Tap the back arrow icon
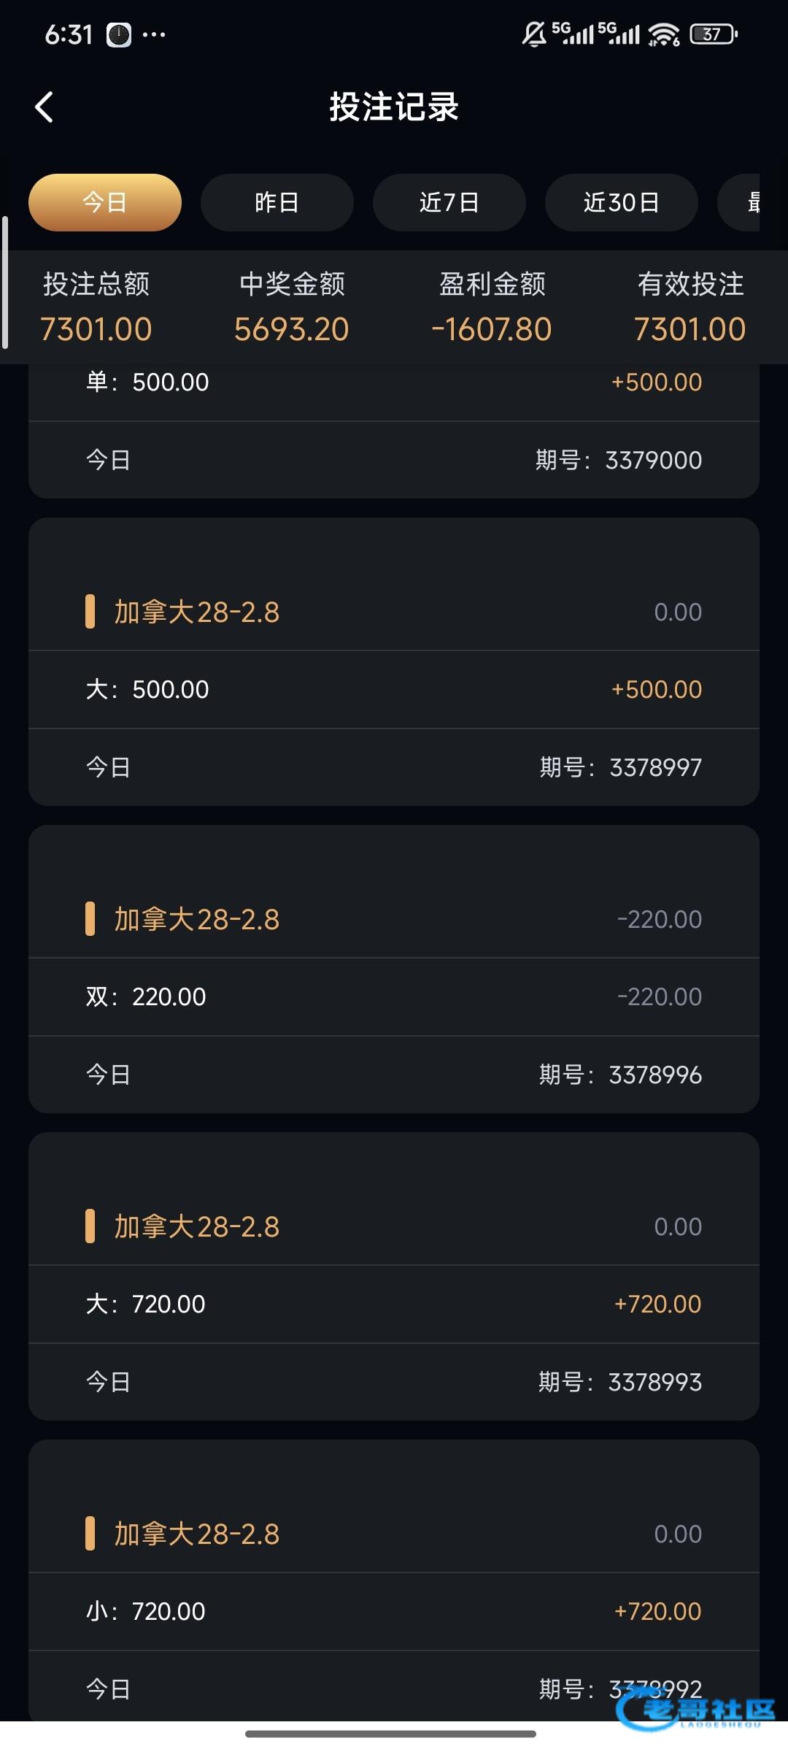 click(45, 107)
